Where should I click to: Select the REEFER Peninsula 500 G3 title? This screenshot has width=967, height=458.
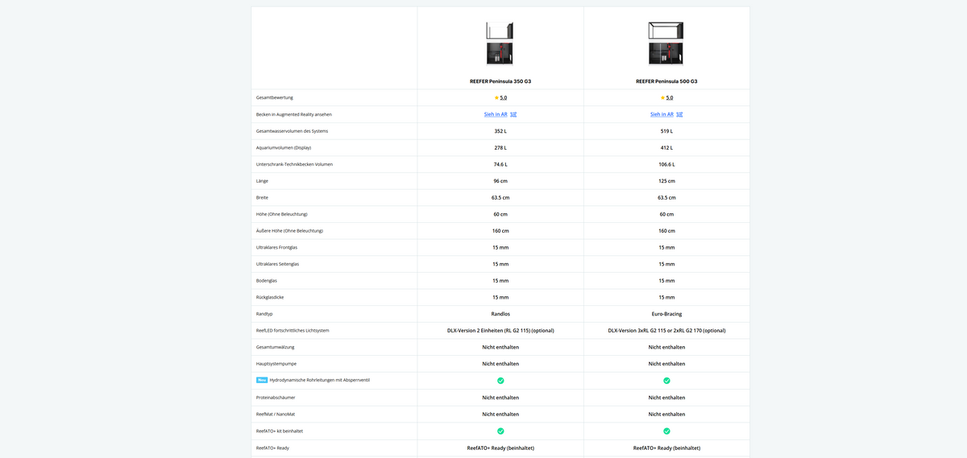pos(666,81)
